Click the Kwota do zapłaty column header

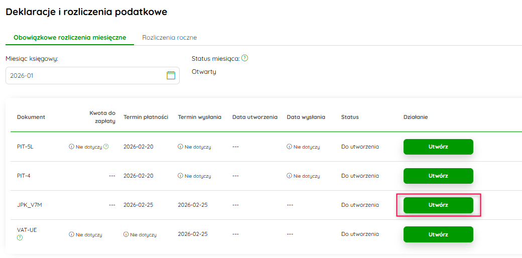pyautogui.click(x=102, y=117)
